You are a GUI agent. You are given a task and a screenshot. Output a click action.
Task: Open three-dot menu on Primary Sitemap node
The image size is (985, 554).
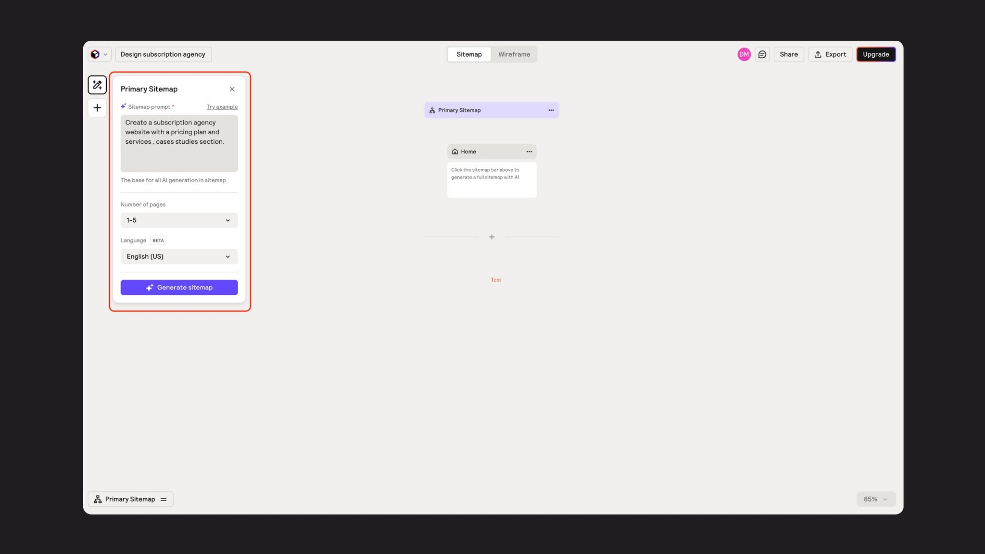pyautogui.click(x=551, y=110)
